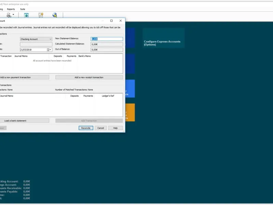Cancel the reconcile dialog

101,128
